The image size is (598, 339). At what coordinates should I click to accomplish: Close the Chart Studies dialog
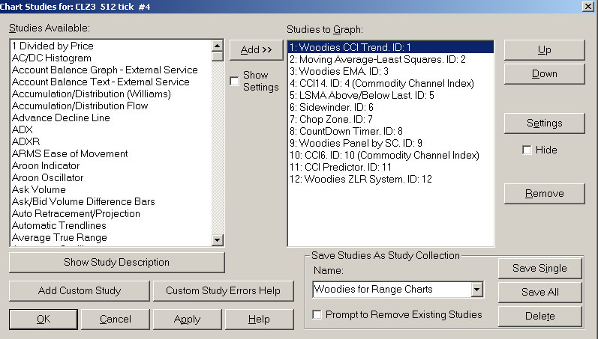587,7
